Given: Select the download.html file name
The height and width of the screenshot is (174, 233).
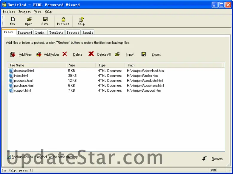Looking at the screenshot, I should [x=24, y=71].
